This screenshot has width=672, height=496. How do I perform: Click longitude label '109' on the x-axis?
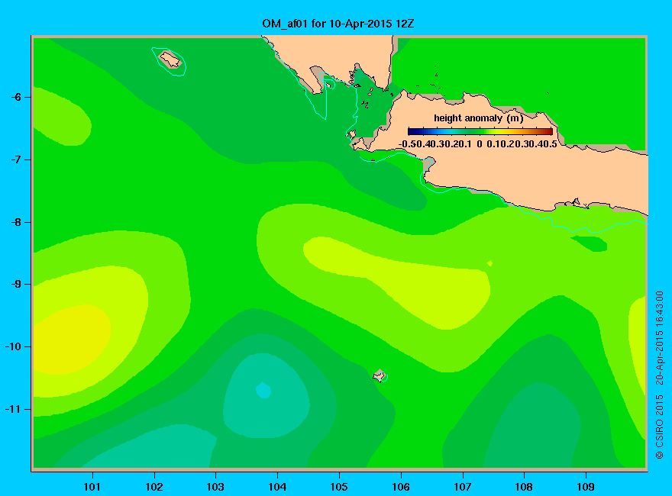coord(586,487)
